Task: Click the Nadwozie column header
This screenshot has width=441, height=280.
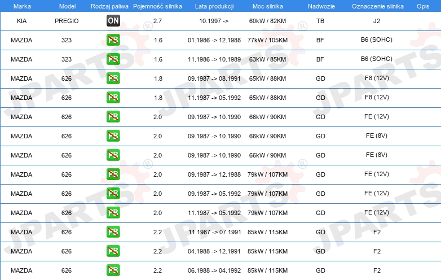Action: [x=321, y=6]
